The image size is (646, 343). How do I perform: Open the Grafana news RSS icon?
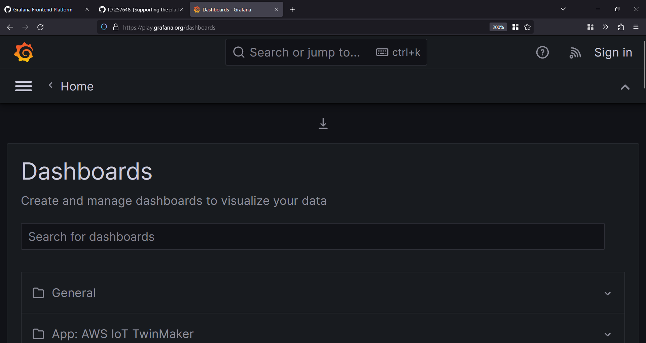(575, 52)
